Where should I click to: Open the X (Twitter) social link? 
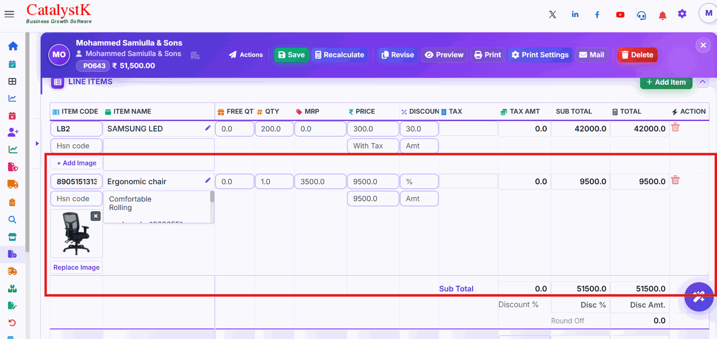553,14
